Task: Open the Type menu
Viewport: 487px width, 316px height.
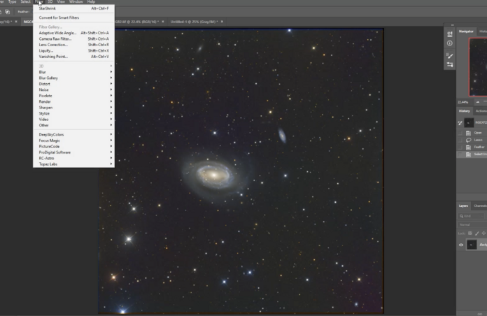Action: click(x=12, y=2)
